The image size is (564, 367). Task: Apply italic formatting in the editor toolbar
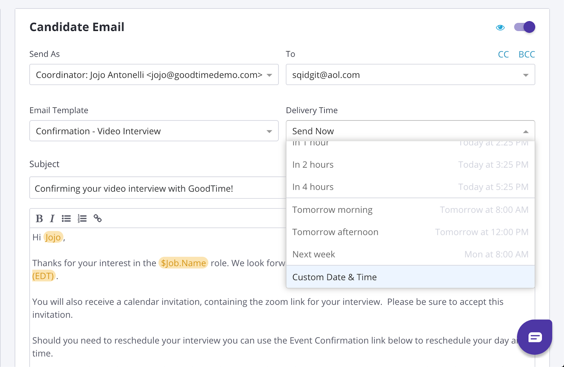pos(52,219)
